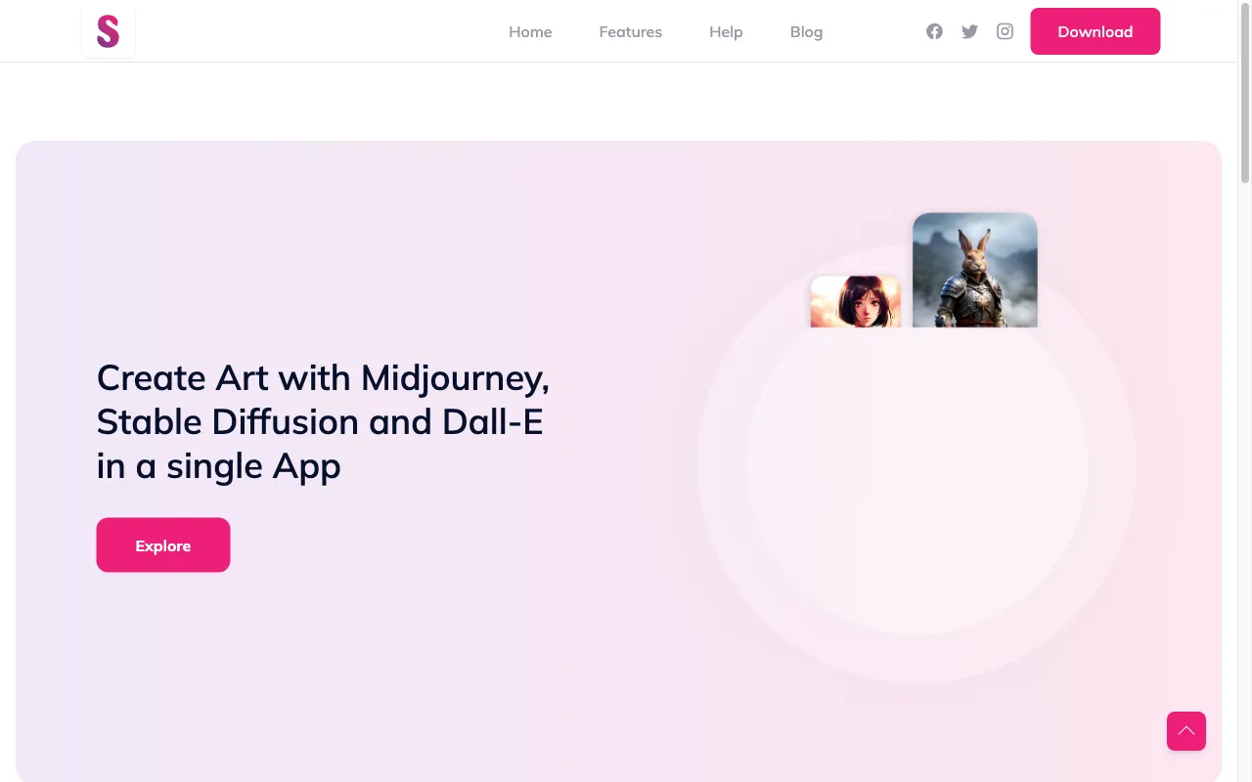Open the Features menu item
Viewport: 1252px width, 782px height.
click(630, 32)
